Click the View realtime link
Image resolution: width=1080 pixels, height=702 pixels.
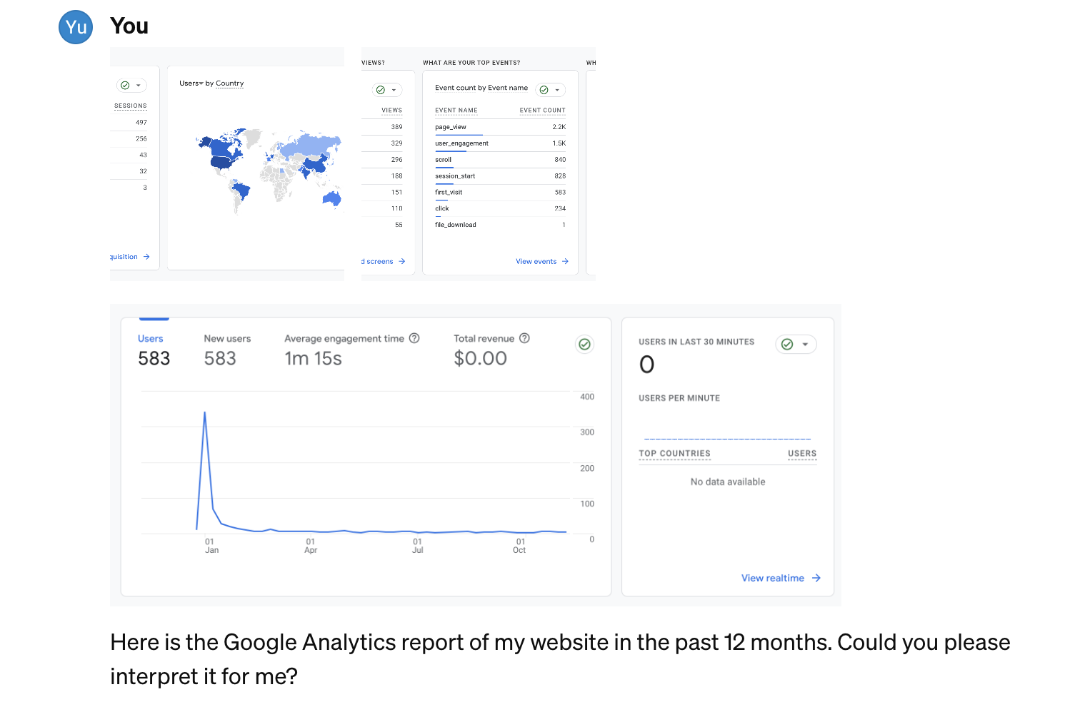click(x=773, y=578)
